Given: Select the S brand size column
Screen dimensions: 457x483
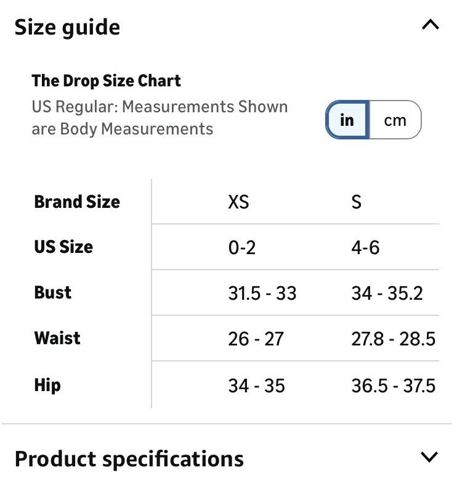Looking at the screenshot, I should (x=357, y=202).
